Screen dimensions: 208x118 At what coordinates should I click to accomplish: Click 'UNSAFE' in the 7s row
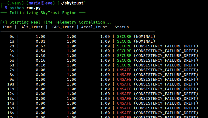point(124,70)
